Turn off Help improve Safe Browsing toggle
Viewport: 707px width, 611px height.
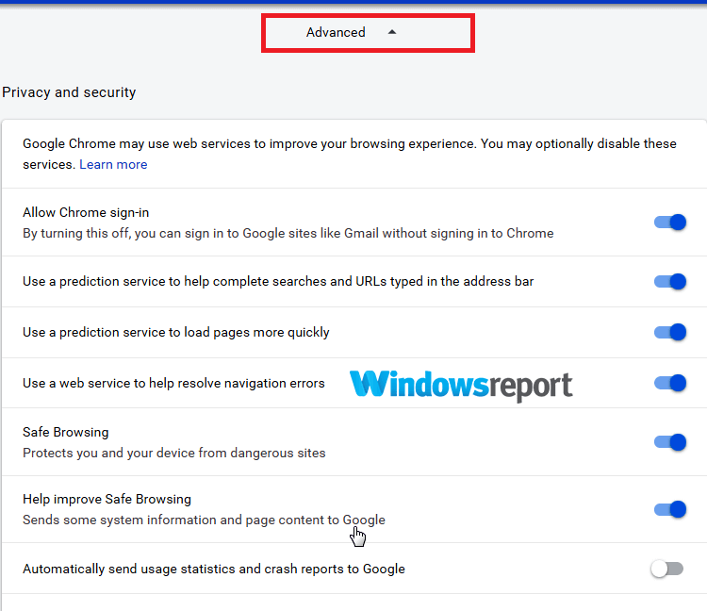(x=670, y=509)
